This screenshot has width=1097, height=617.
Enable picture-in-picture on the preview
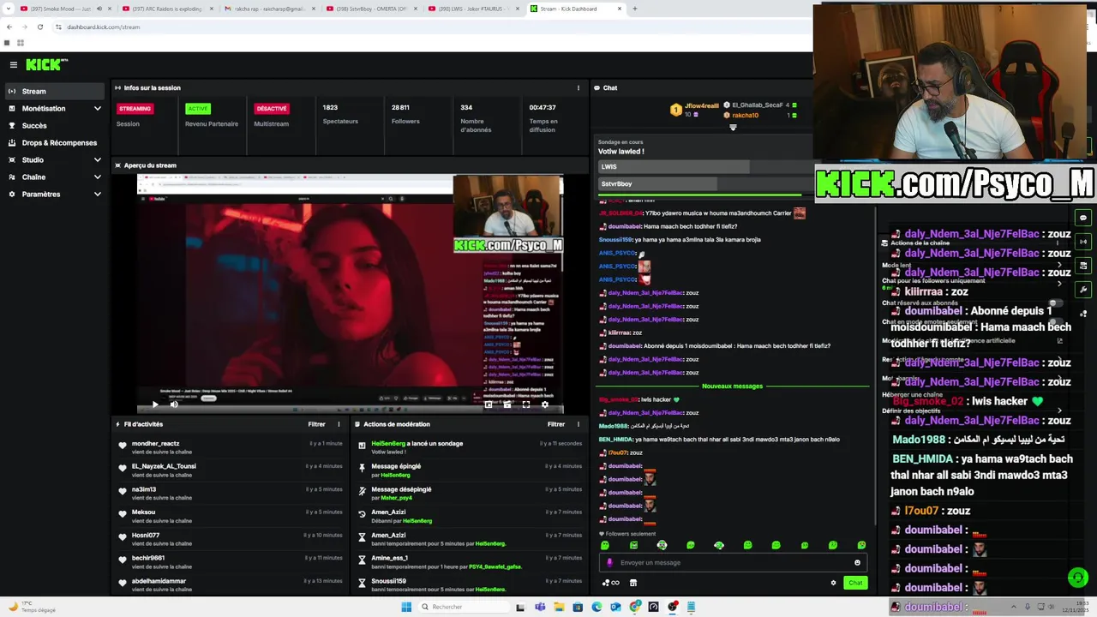click(x=489, y=404)
